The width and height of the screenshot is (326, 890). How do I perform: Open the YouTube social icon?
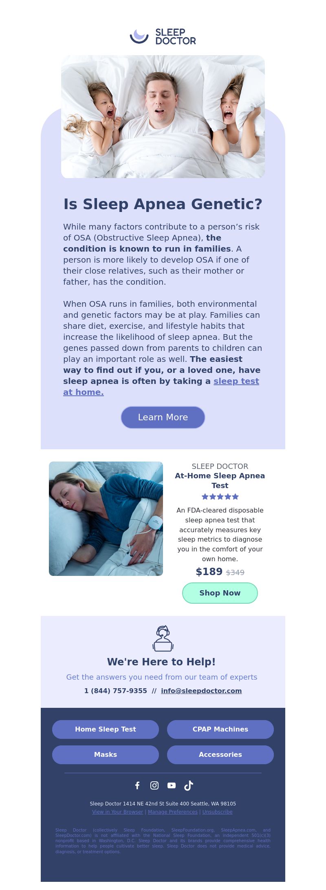(172, 785)
